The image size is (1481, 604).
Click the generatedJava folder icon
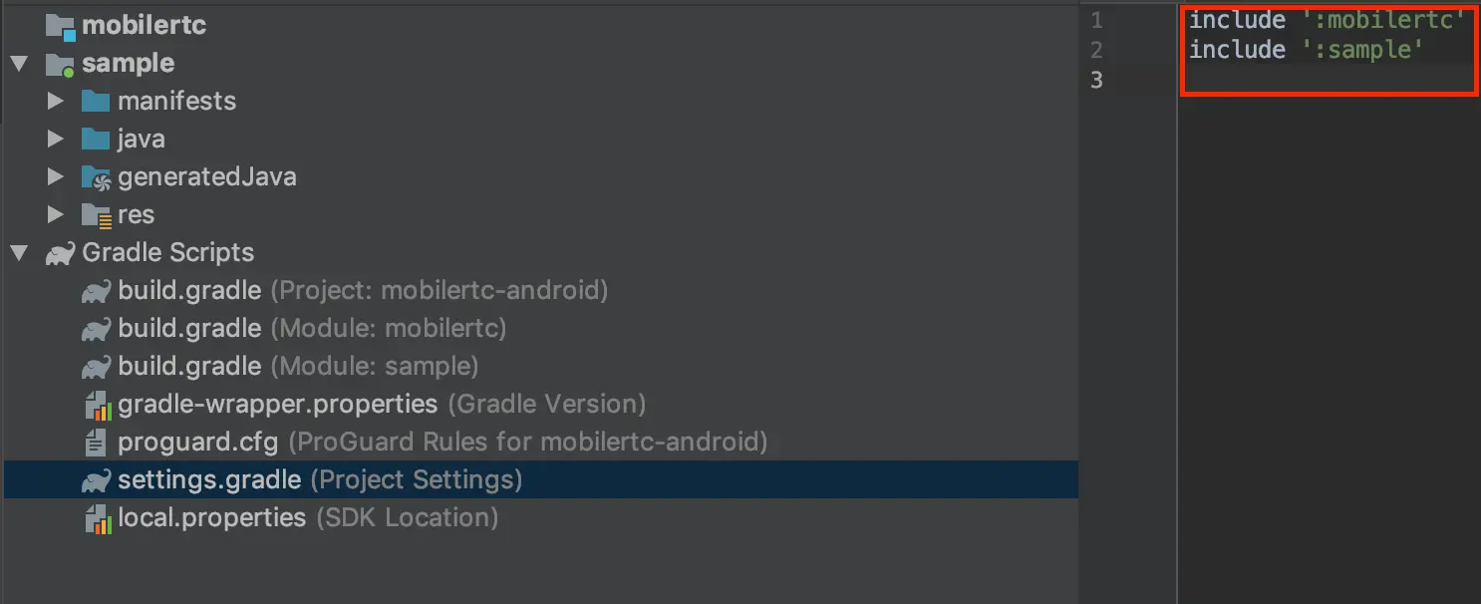pos(96,177)
